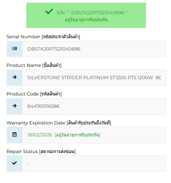Click the Serial Number label

[x=43, y=37]
